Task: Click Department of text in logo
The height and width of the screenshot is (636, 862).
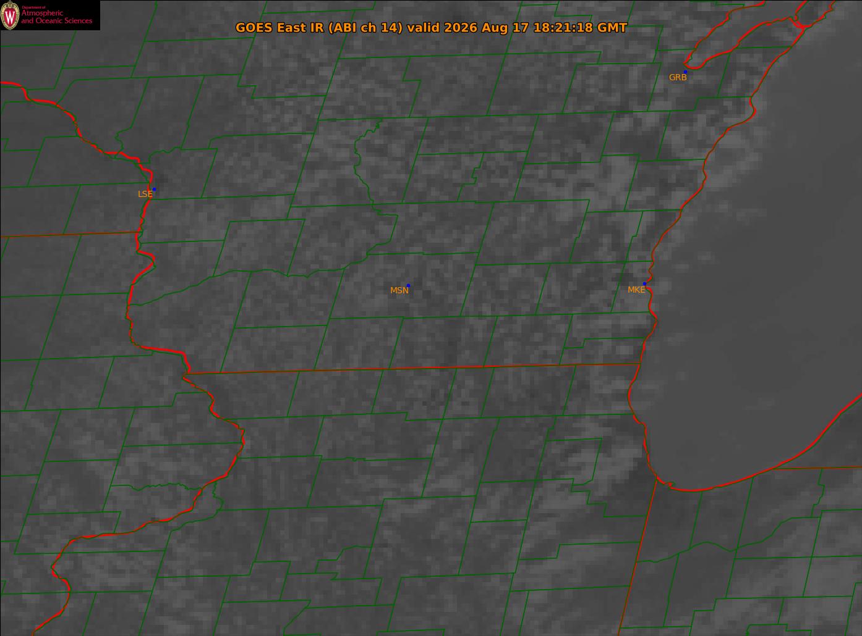Action: click(x=34, y=7)
